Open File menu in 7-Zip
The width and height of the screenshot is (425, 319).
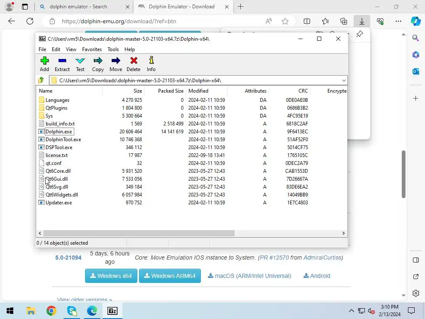pyautogui.click(x=42, y=49)
